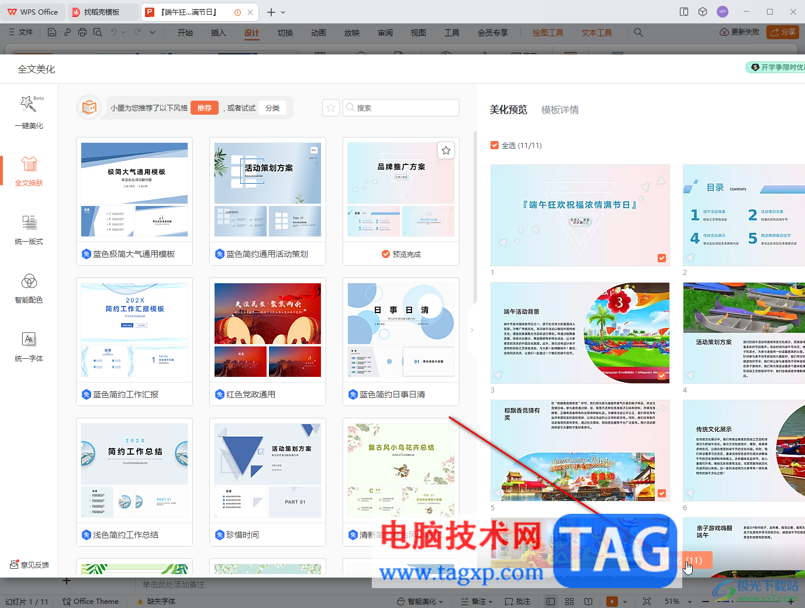
Task: Click the output PDF icon beside Save
Action: point(67,33)
